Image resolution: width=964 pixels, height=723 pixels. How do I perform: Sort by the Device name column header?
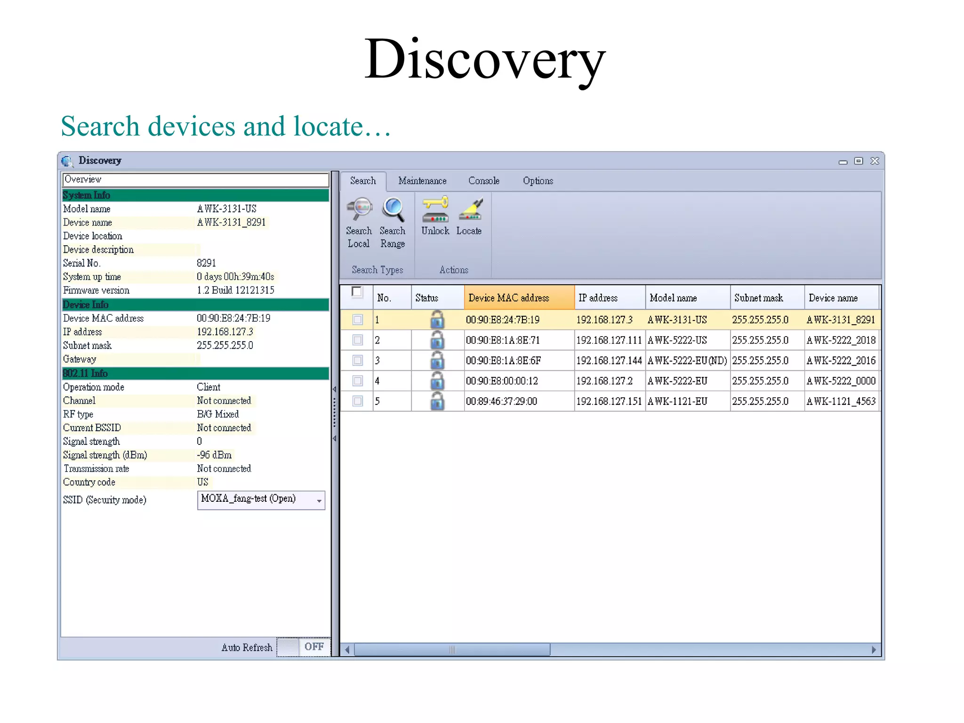pyautogui.click(x=842, y=297)
